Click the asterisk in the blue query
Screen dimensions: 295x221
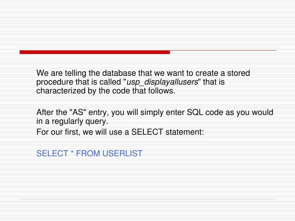72,152
